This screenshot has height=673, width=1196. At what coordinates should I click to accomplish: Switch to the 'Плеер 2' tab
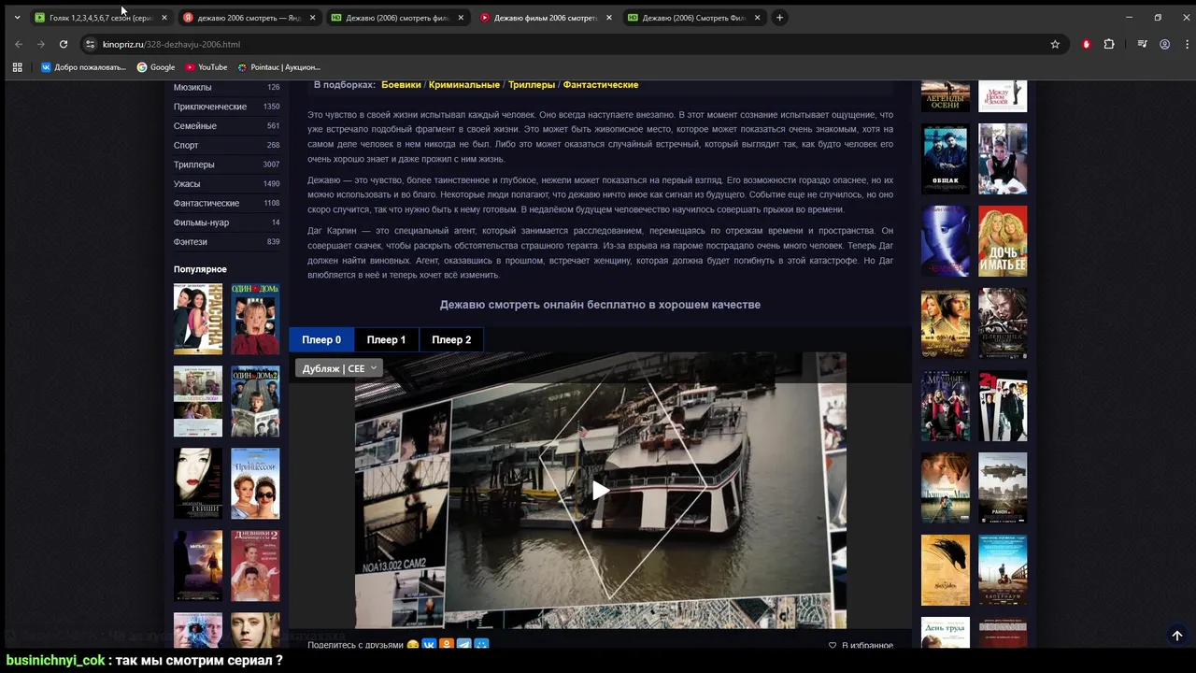(x=451, y=339)
